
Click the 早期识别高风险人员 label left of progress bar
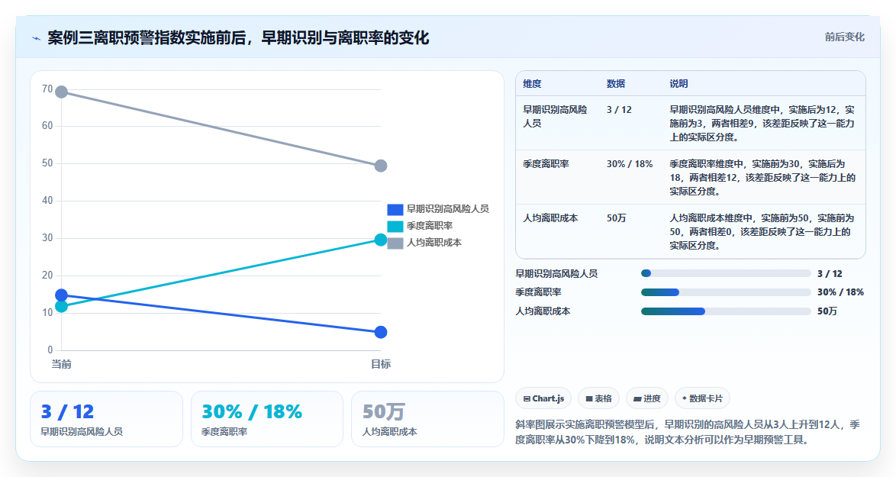(556, 274)
